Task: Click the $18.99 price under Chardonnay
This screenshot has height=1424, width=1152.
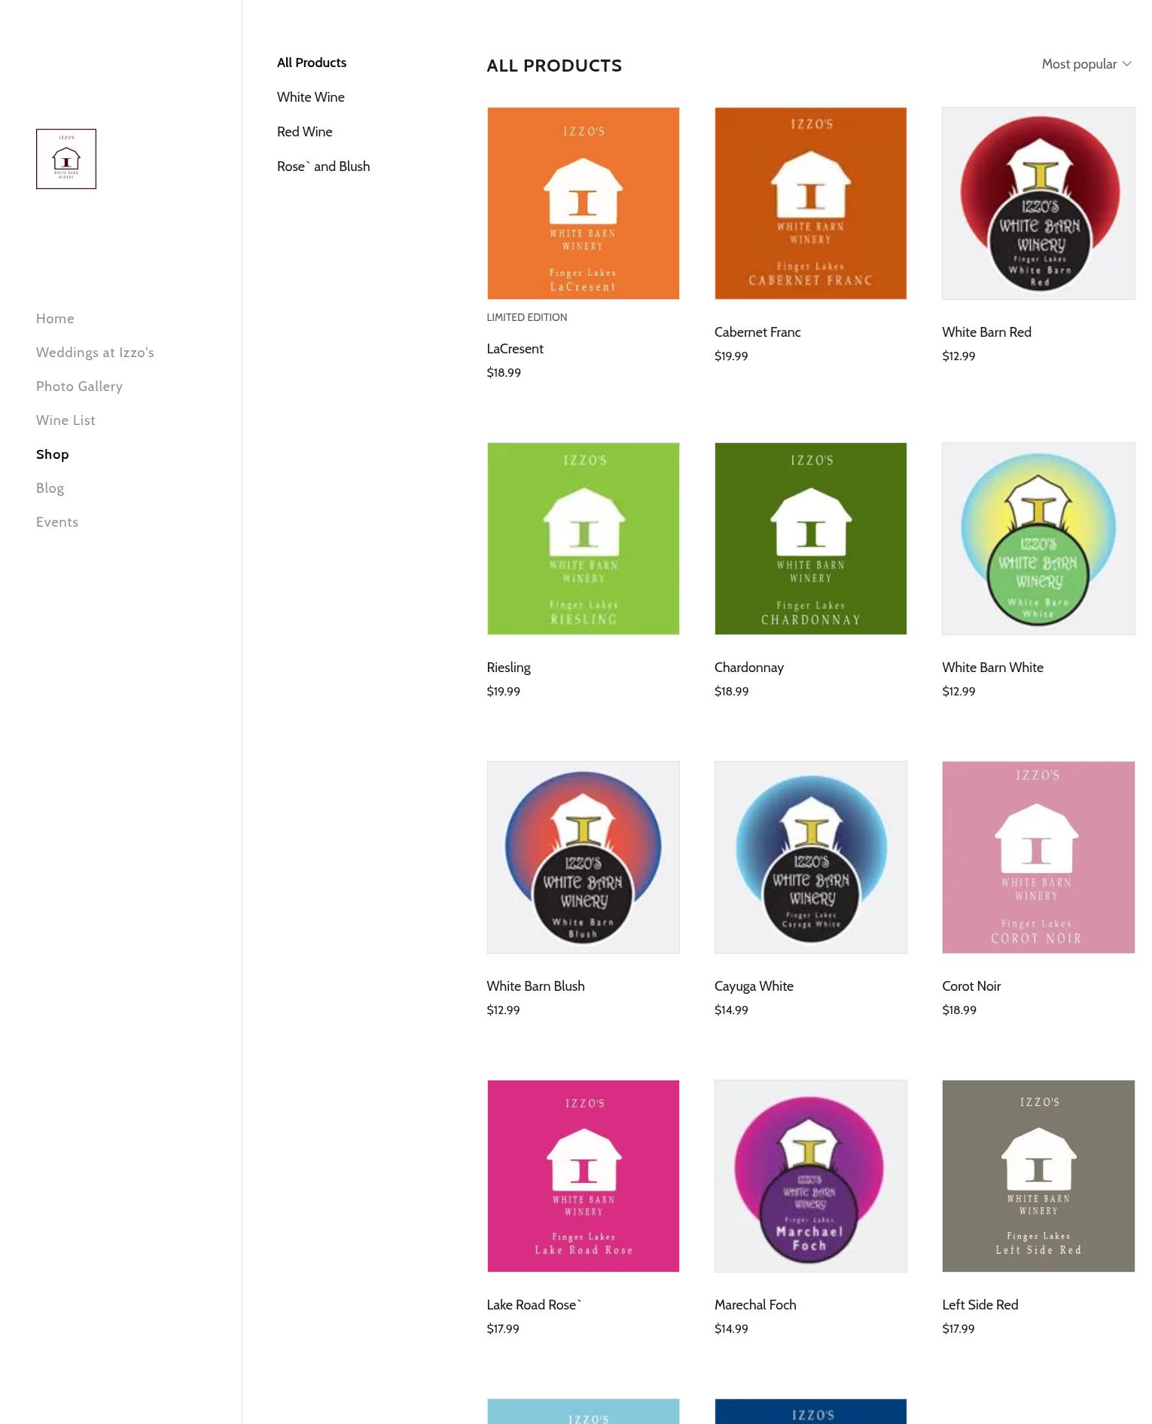Action: 732,692
